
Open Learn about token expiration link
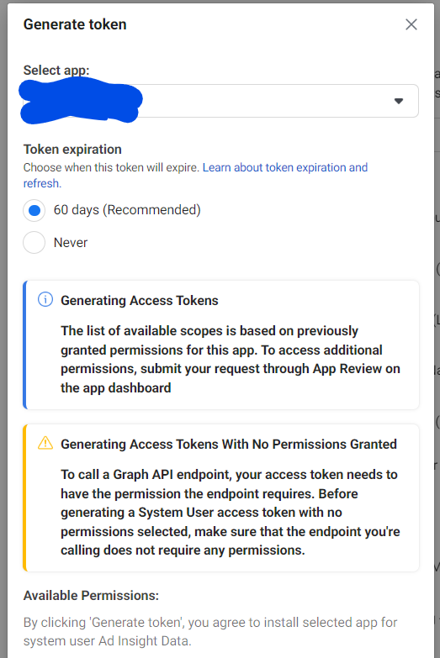(285, 167)
